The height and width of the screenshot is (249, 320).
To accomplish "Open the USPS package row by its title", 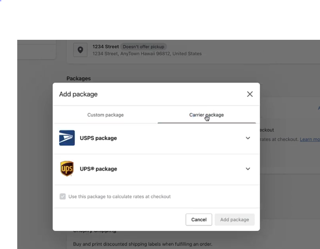I will (x=99, y=138).
